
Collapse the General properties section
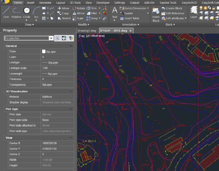71,46
